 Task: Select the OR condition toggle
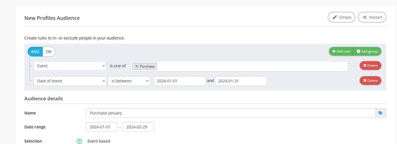pos(49,52)
